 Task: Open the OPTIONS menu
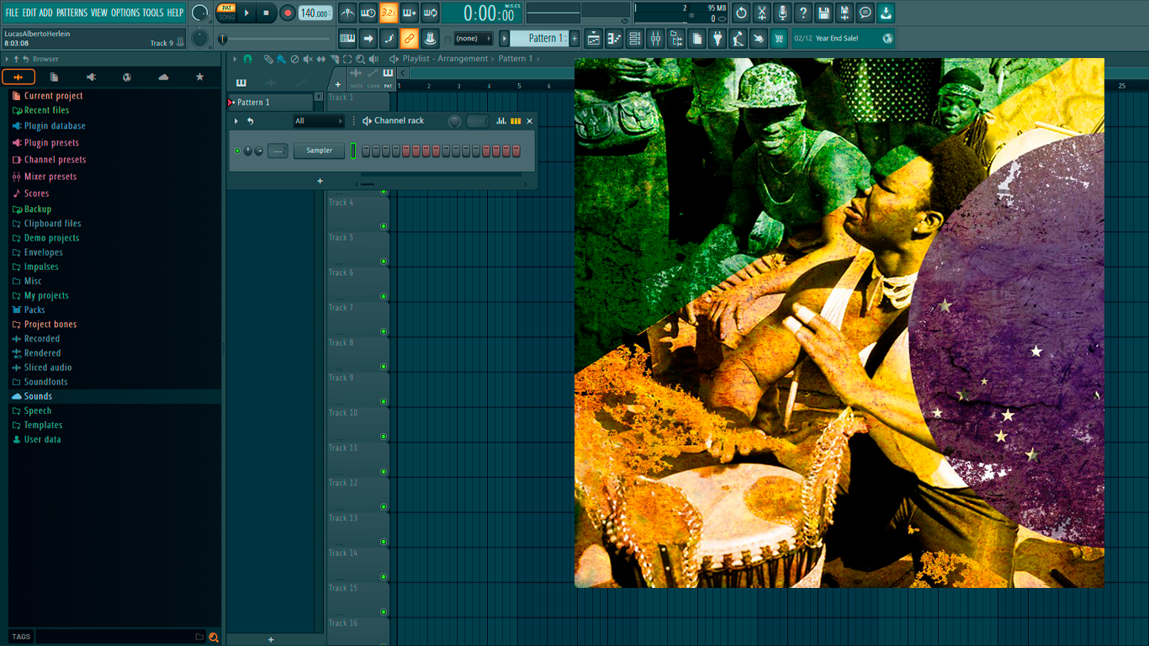tap(125, 13)
